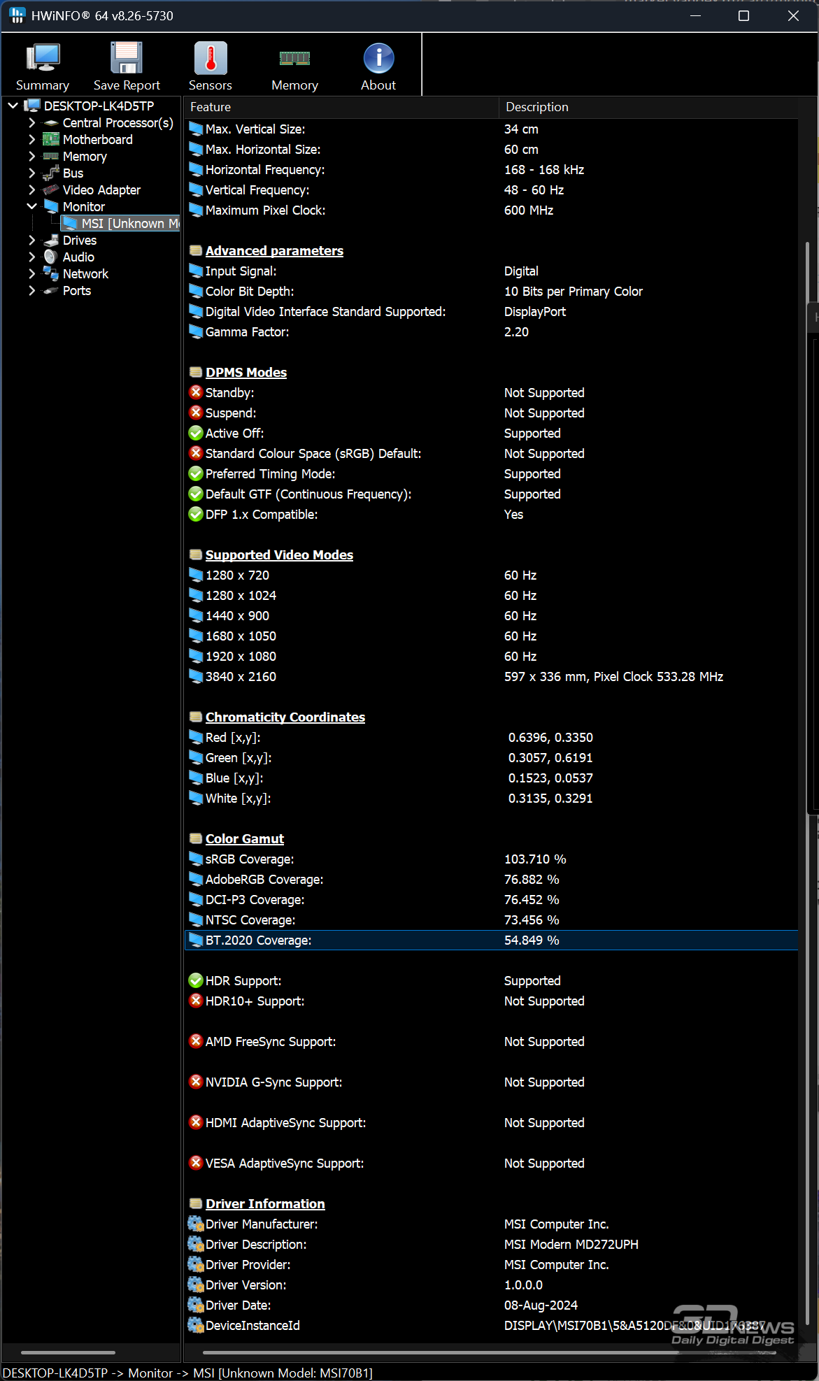This screenshot has width=819, height=1381.
Task: Click the HWiNFO app icon in title bar
Action: point(17,15)
